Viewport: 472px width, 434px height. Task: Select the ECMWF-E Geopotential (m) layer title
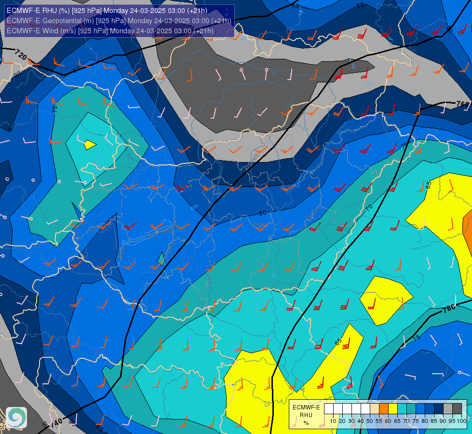119,21
